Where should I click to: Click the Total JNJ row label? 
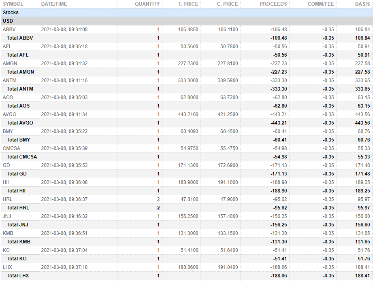pos(17,225)
